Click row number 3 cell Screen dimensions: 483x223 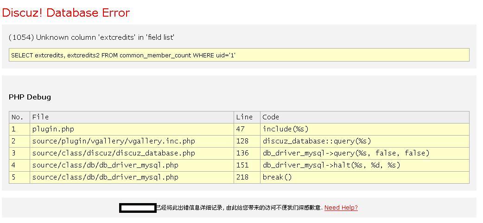(19, 153)
